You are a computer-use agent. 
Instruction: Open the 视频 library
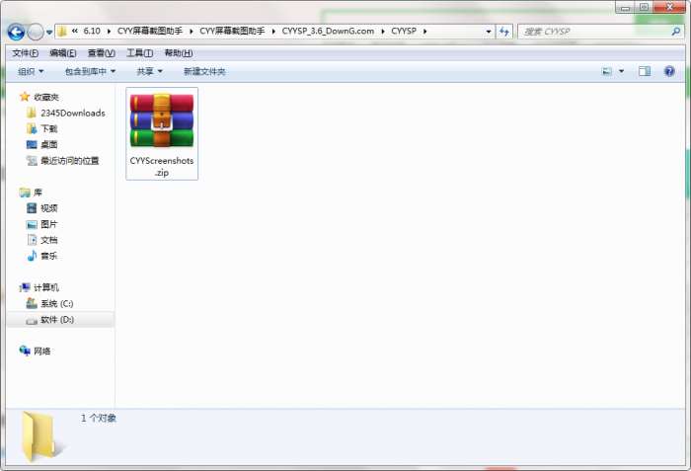coord(49,208)
